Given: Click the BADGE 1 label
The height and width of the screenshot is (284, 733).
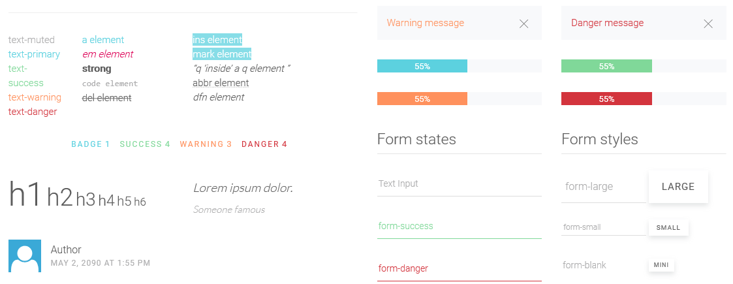Looking at the screenshot, I should click(x=91, y=144).
